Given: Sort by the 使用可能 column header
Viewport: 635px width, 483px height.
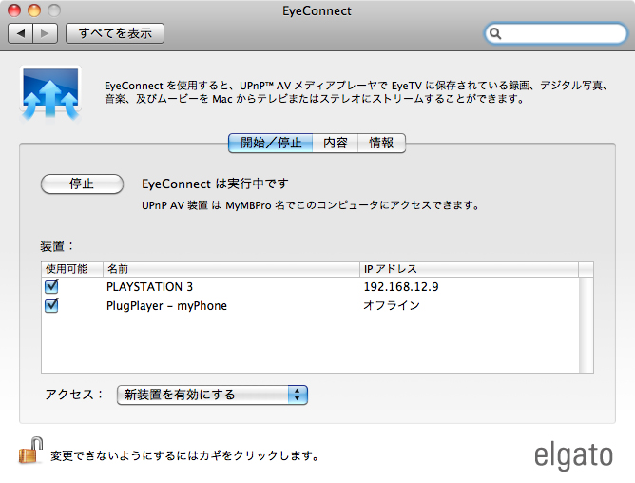Looking at the screenshot, I should coord(72,269).
